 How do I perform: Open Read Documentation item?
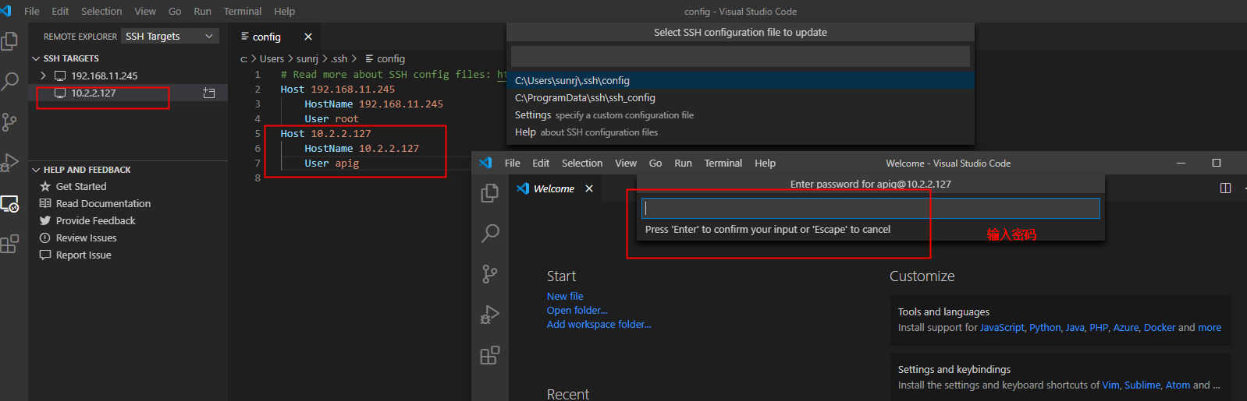[x=103, y=203]
